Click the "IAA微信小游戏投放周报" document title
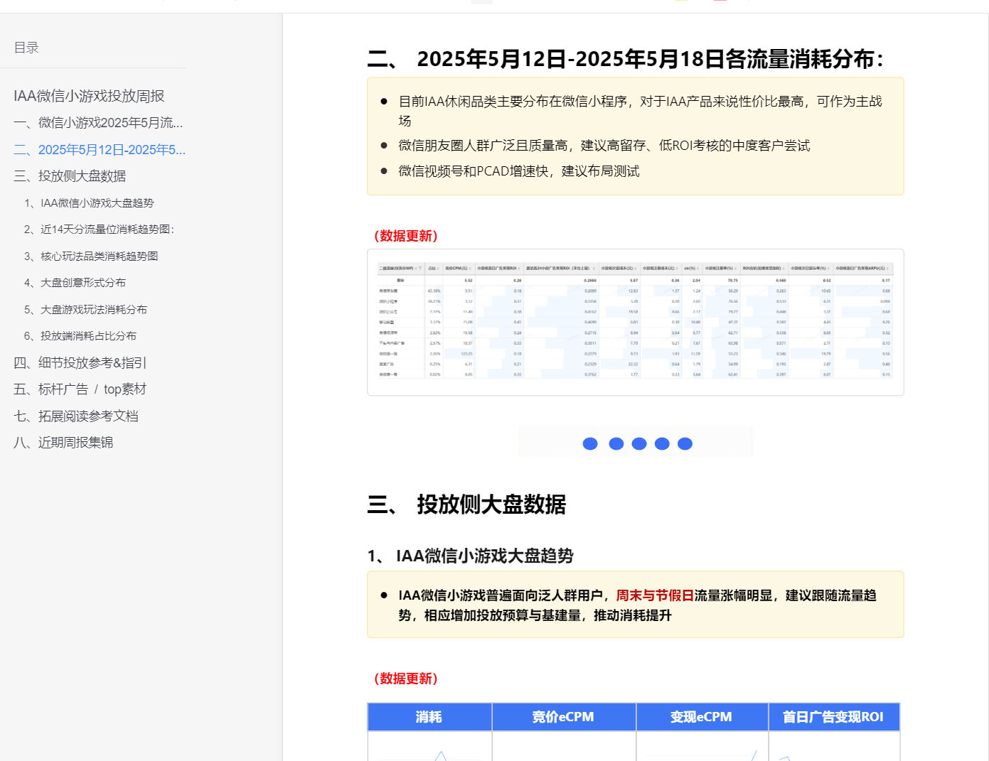This screenshot has width=989, height=761. click(90, 95)
